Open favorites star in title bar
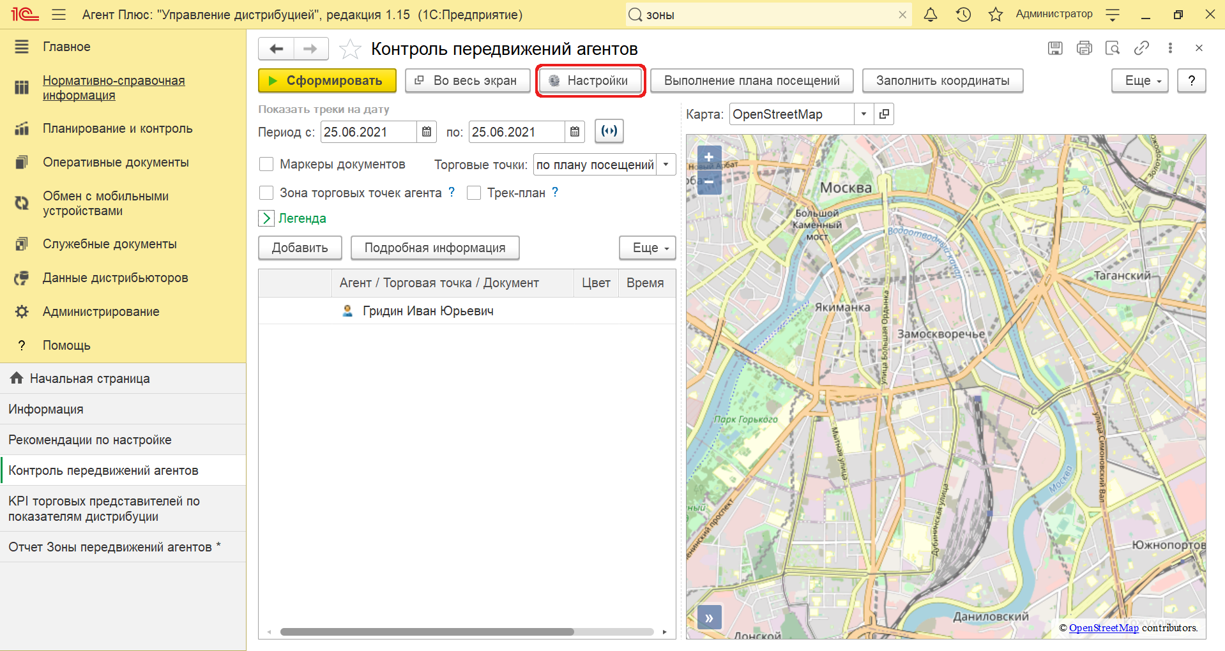This screenshot has width=1225, height=651. coord(995,14)
